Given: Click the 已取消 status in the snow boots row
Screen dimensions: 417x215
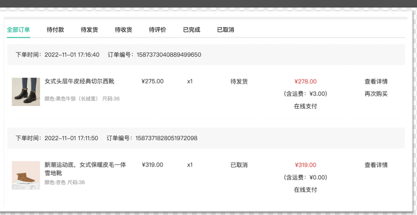Looking at the screenshot, I should (239, 165).
